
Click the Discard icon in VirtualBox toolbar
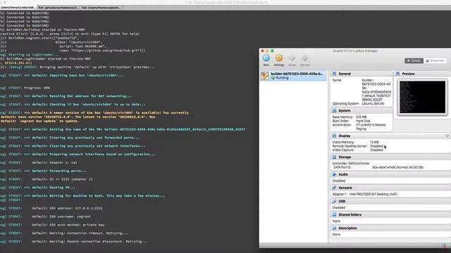304,58
